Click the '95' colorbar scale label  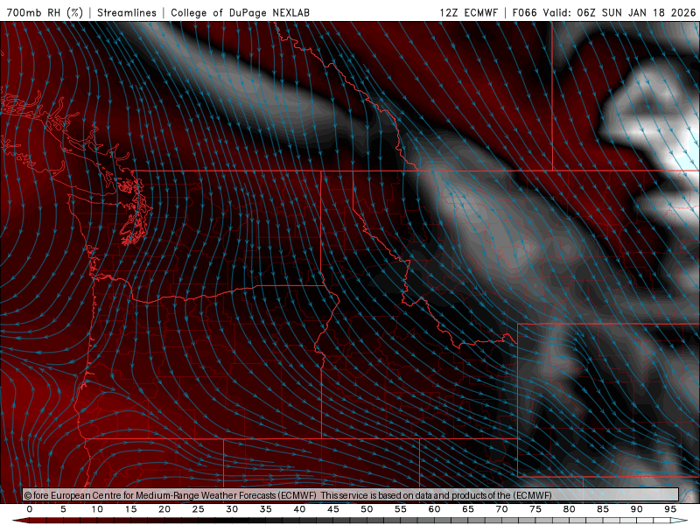[x=670, y=509]
